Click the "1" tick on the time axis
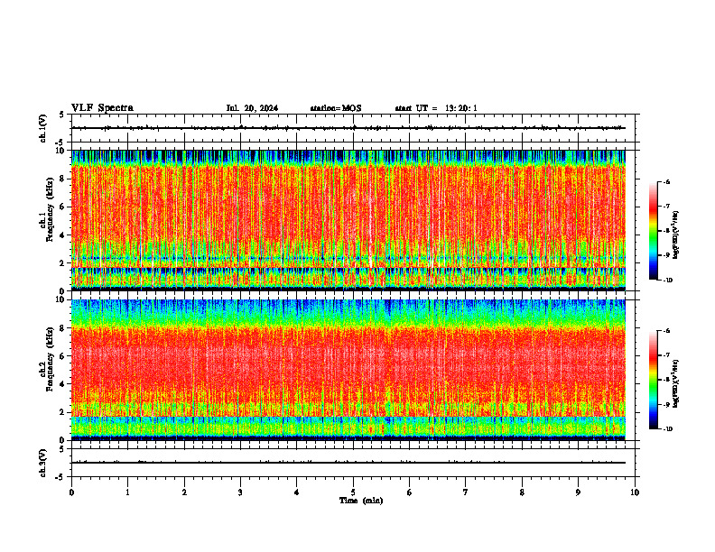 tap(127, 492)
